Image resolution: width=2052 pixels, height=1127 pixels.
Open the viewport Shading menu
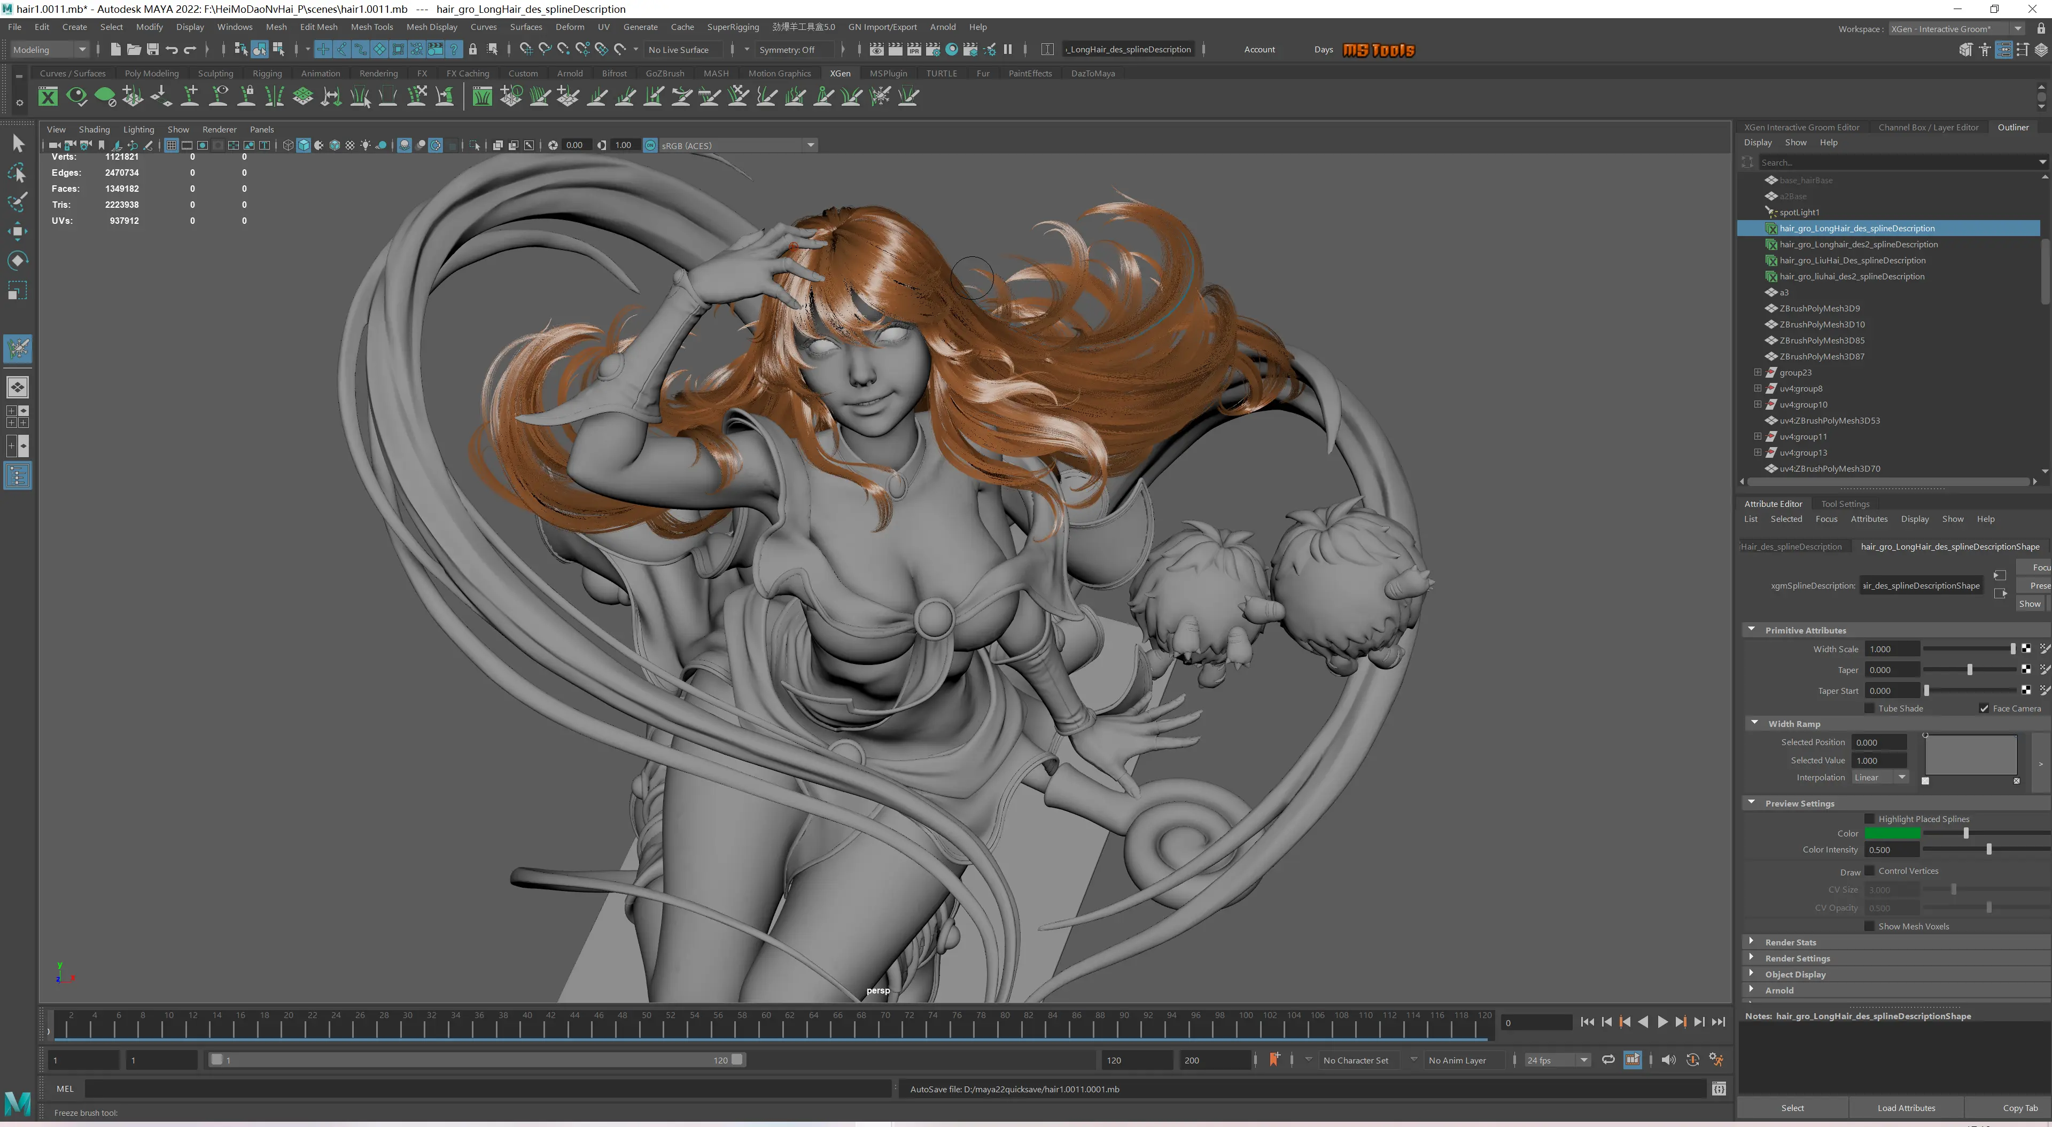tap(94, 129)
